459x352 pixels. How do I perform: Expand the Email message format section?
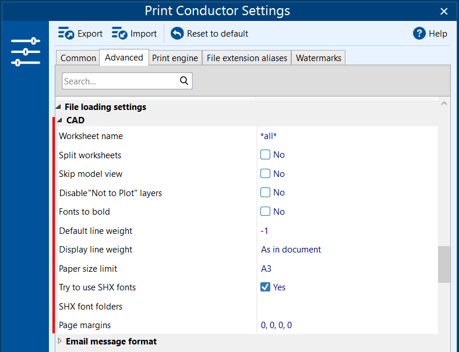tap(60, 341)
